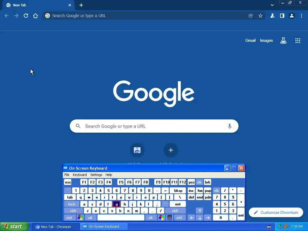Open Images link
Viewport: 308px width, 231px height.
[x=266, y=41]
